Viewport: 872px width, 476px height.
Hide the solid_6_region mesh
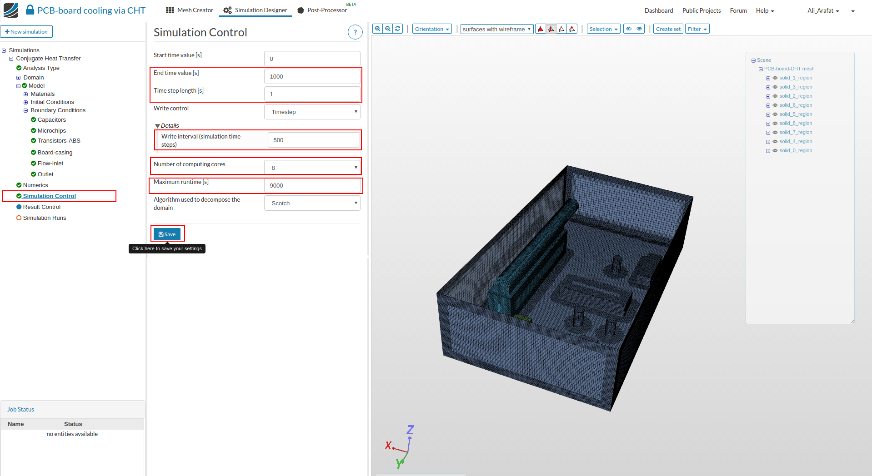click(775, 105)
